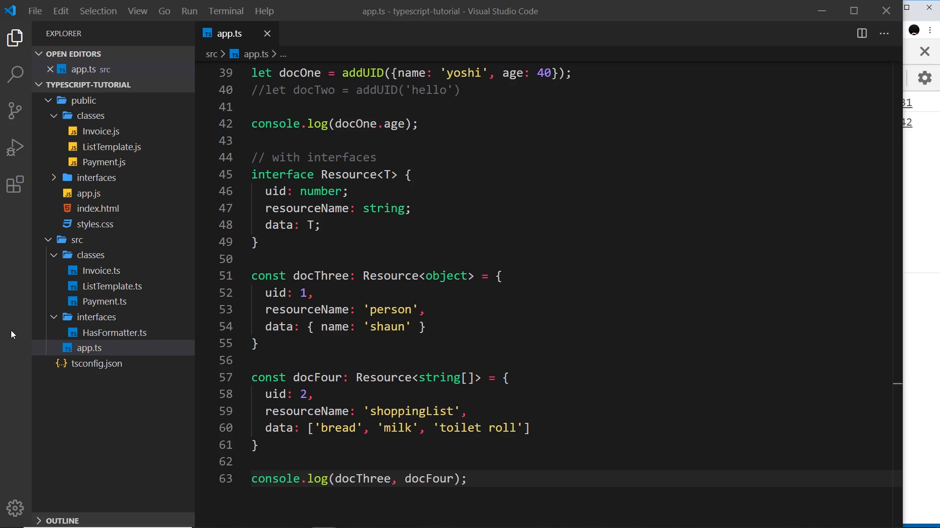Open the Help menu
This screenshot has width=940, height=528.
[x=264, y=11]
